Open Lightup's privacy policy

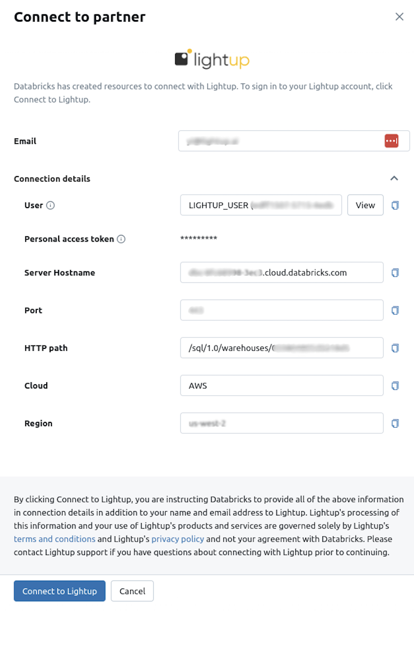point(177,539)
